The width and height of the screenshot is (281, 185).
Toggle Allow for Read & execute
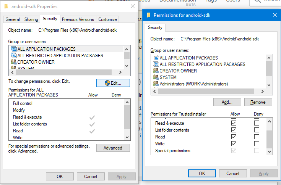[x=234, y=123]
